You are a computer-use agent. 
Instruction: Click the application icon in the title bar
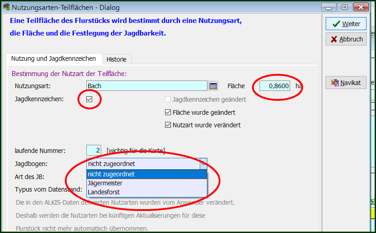[x=6, y=7]
